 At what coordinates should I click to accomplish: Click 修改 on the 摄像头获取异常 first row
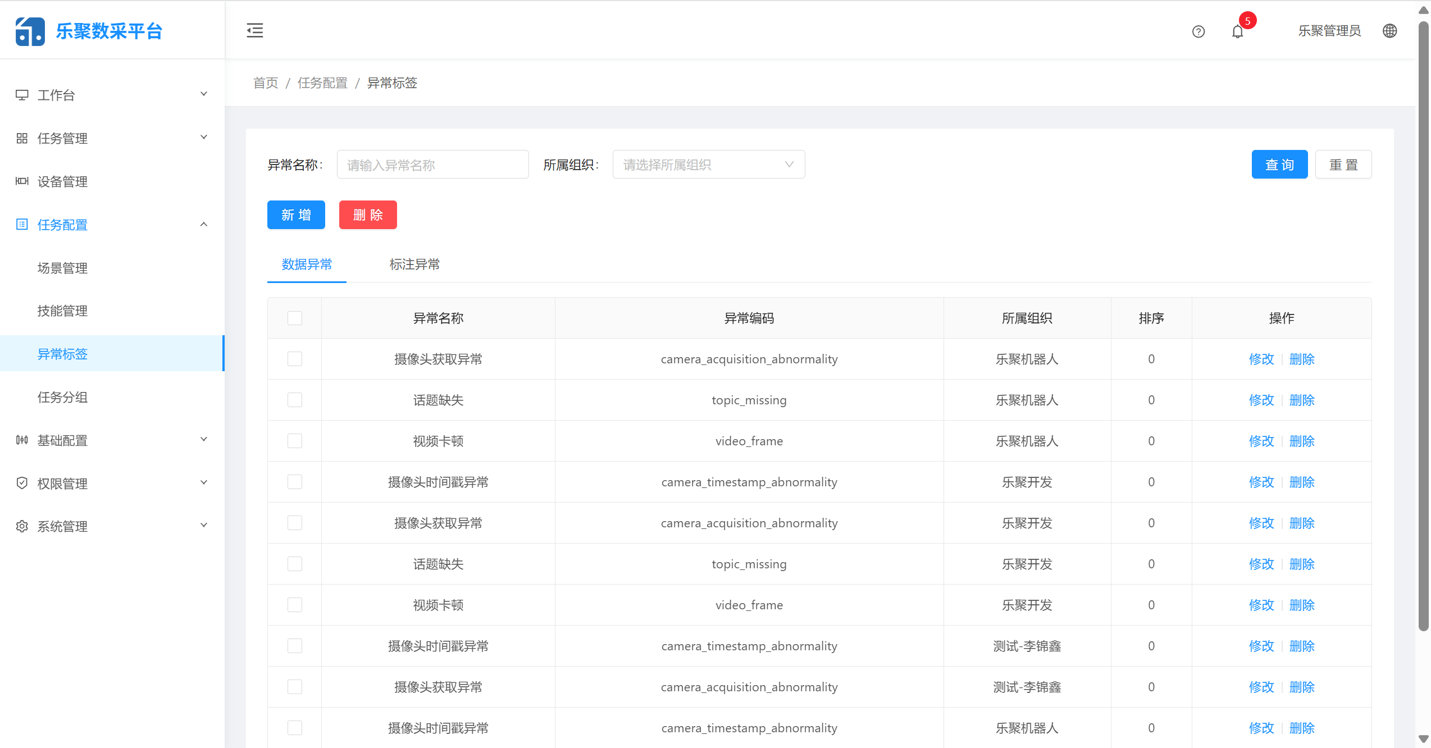[1261, 359]
